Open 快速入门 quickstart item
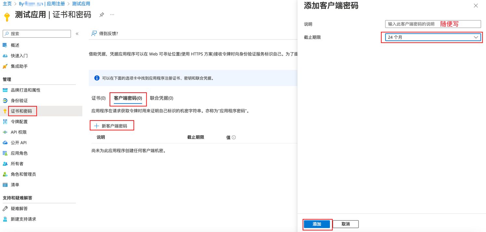The height and width of the screenshot is (232, 486). click(19, 56)
